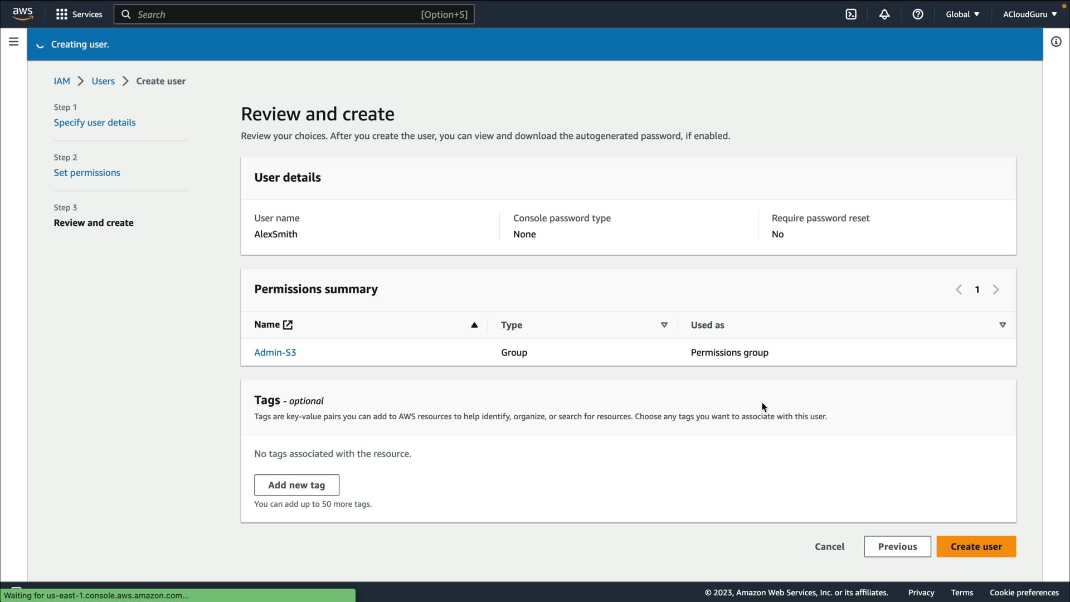This screenshot has width=1070, height=602.
Task: Click Add new tag button
Action: 296,486
